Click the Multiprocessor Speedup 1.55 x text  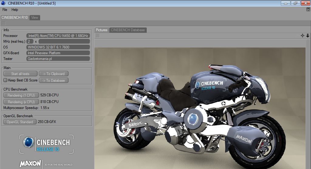click(x=26, y=108)
